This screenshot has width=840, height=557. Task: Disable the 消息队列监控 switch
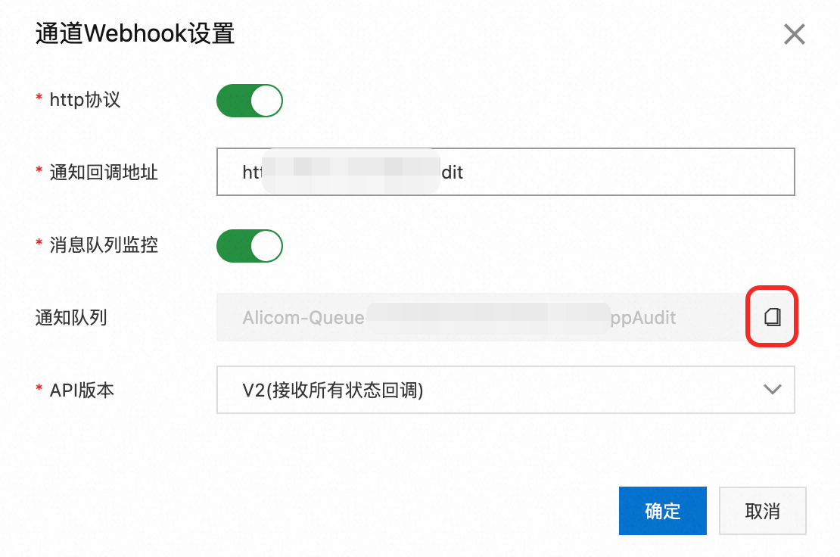pyautogui.click(x=250, y=246)
